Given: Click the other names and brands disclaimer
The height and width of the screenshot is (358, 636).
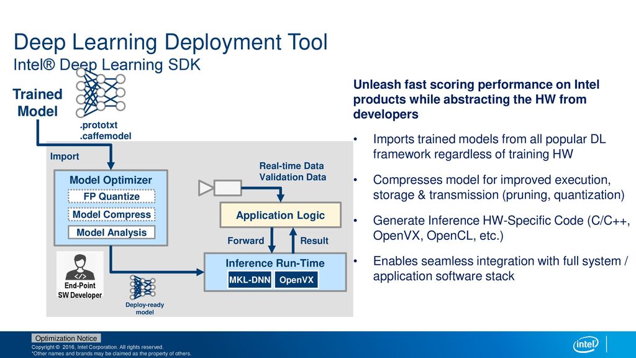Looking at the screenshot, I should coord(111,354).
